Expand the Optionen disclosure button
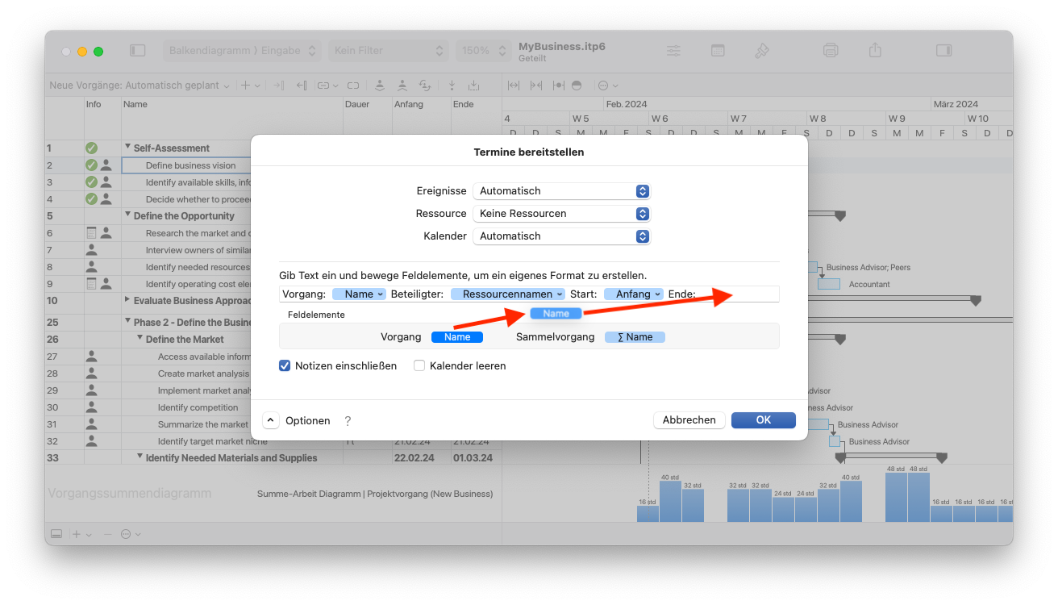1058x605 pixels. [x=271, y=420]
